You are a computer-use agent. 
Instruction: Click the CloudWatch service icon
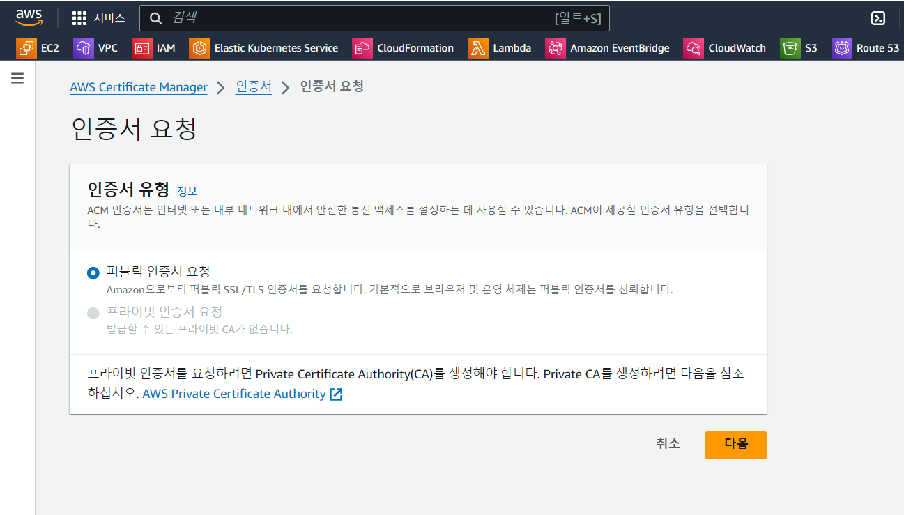[x=694, y=48]
